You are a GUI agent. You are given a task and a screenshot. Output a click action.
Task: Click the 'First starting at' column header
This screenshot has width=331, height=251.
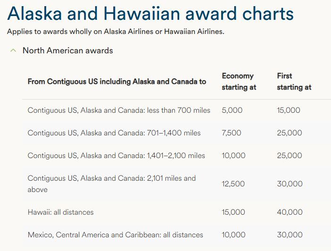coord(294,82)
